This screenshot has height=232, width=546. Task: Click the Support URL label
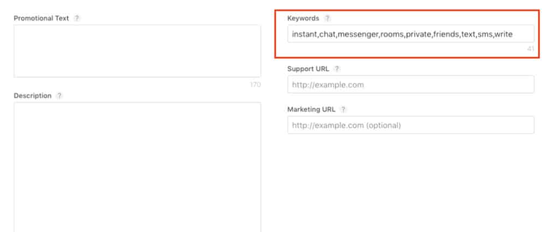click(308, 69)
